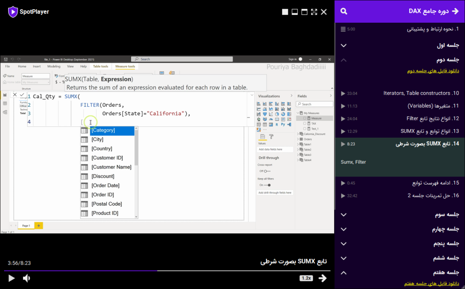The image size is (465, 289).
Task: Play the video in SpotPlayer
Action: (11, 278)
